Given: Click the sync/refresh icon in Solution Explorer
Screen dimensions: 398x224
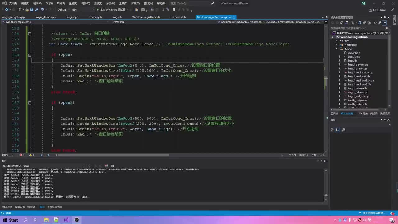Looking at the screenshot, I should [x=360, y=23].
